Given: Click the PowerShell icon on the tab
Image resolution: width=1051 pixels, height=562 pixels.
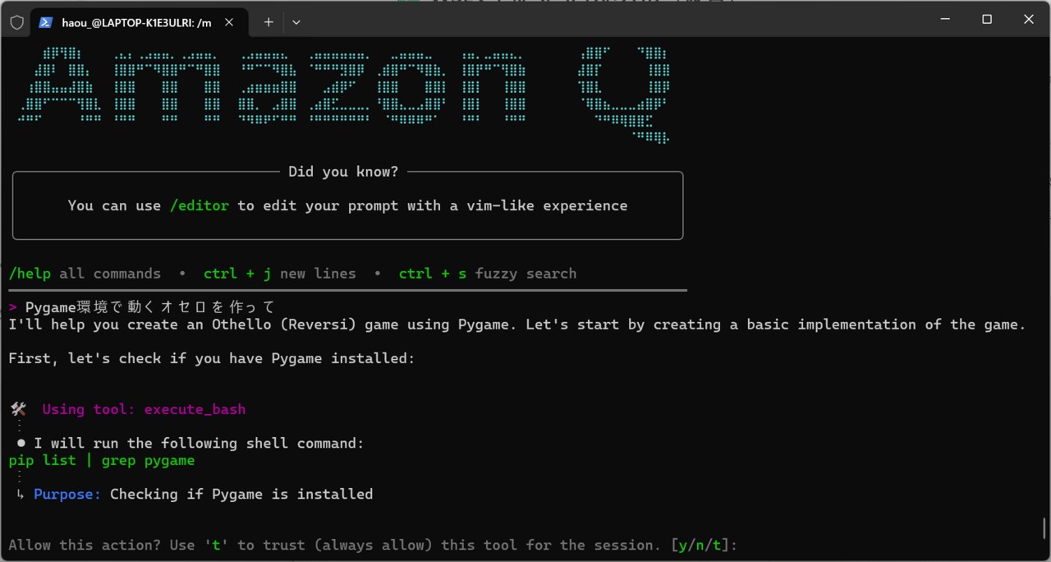Looking at the screenshot, I should click(x=47, y=22).
